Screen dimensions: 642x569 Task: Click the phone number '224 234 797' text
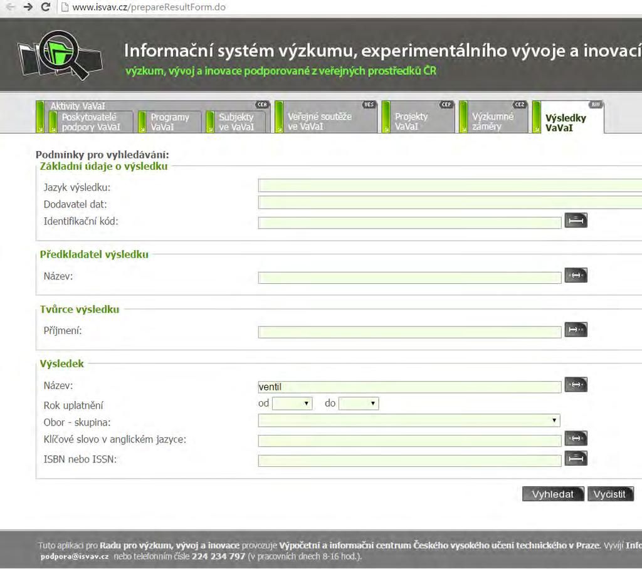pyautogui.click(x=218, y=556)
